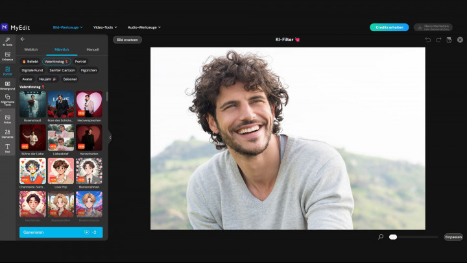Adjust the zoom slider handle
This screenshot has height=263, width=467.
pos(393,237)
